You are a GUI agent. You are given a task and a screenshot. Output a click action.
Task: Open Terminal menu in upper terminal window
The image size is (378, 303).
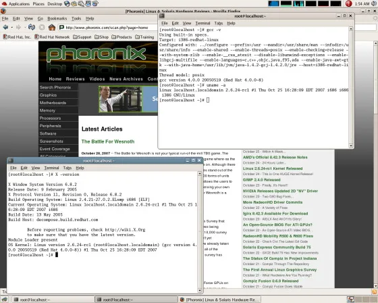(202, 23)
